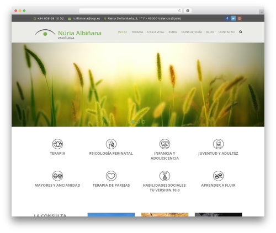276x233 pixels.
Task: Open the BLOG menu item
Action: (x=210, y=32)
